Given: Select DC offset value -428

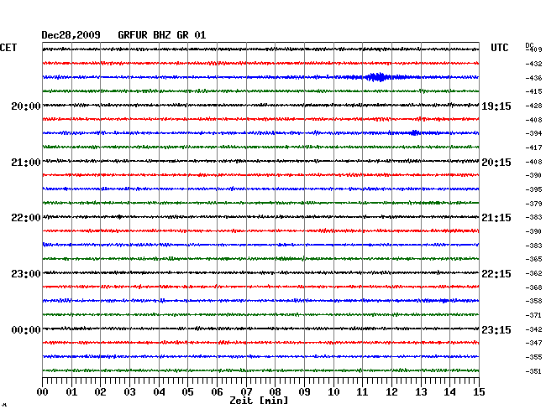Looking at the screenshot, I should click(x=533, y=106).
